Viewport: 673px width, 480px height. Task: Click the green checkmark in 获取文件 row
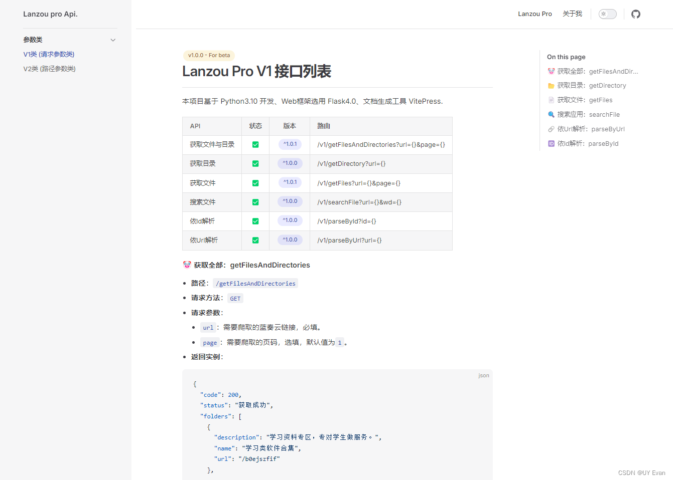[255, 183]
